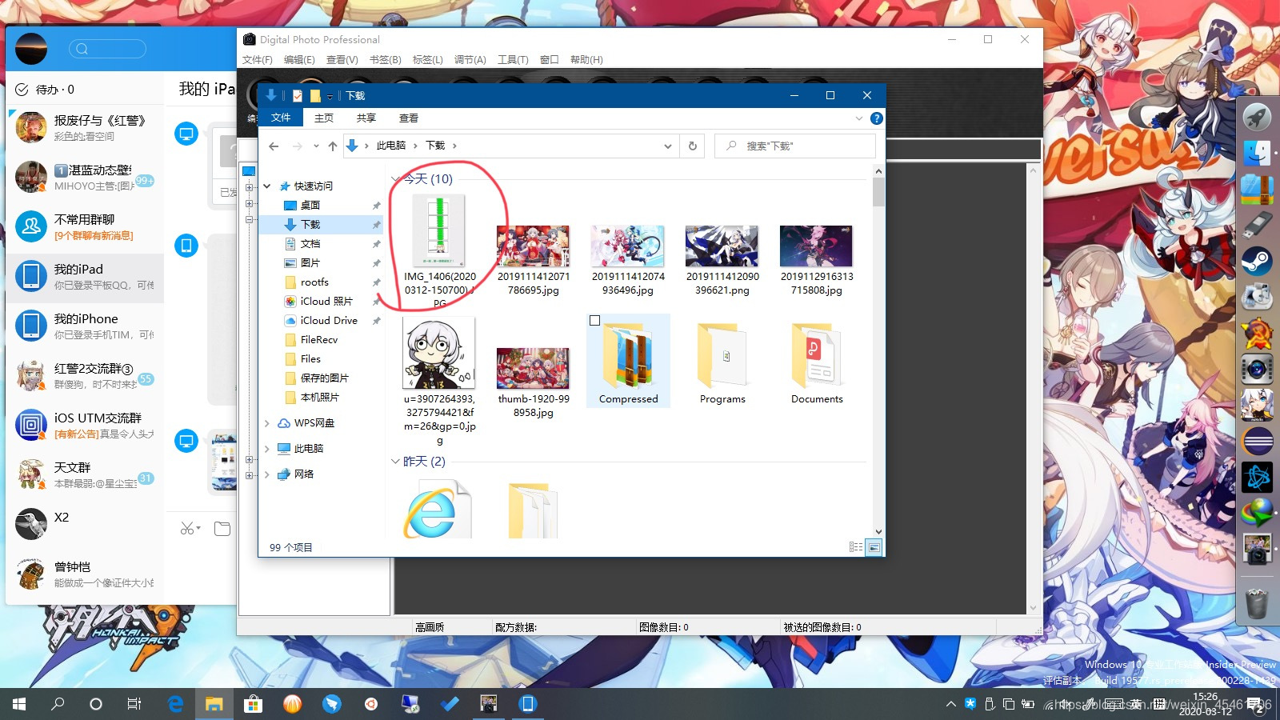Select rootfs folder in navigation pane
The height and width of the screenshot is (720, 1280).
coord(314,282)
